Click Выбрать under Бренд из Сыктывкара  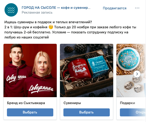[x=30, y=112]
